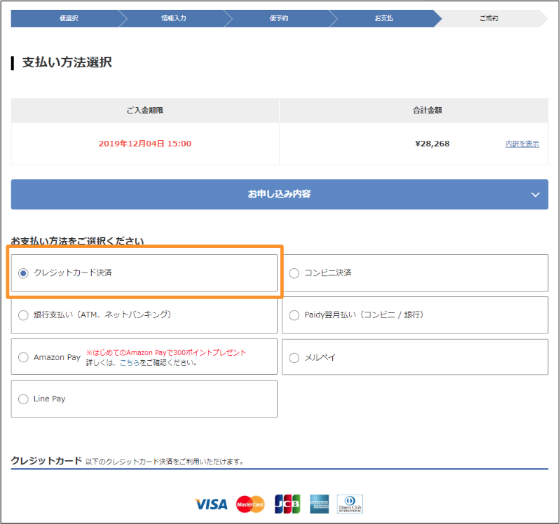
Task: Pick Line Pay as payment method
Action: coord(23,399)
